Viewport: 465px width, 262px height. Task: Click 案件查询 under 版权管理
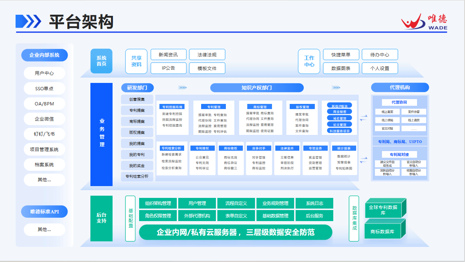302,125
